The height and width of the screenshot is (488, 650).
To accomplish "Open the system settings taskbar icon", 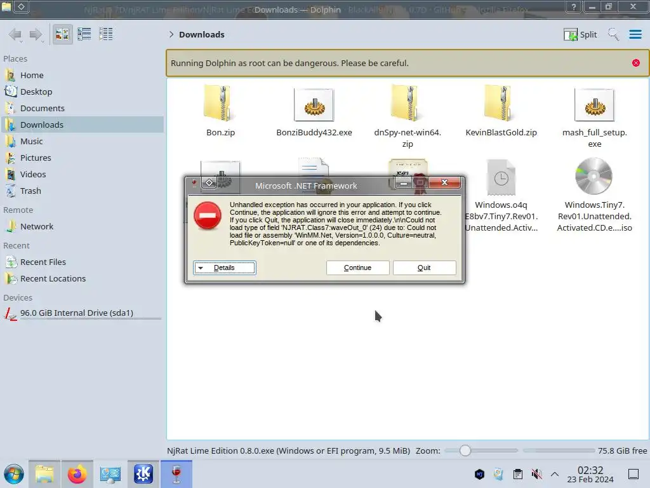I will [110, 474].
